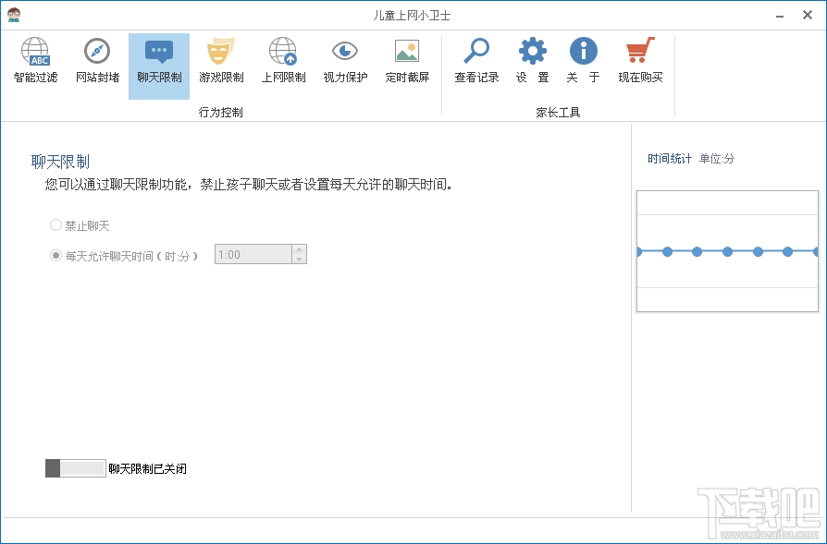The height and width of the screenshot is (544, 827).
Task: Select the 禁止聊天 radio button
Action: tap(56, 225)
